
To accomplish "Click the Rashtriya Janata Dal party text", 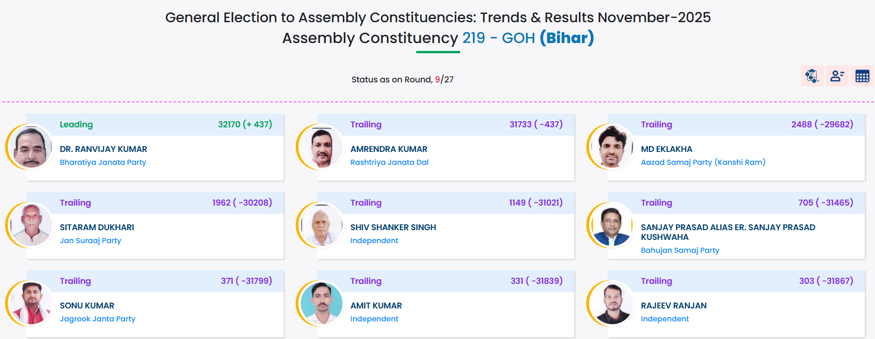I will [389, 163].
